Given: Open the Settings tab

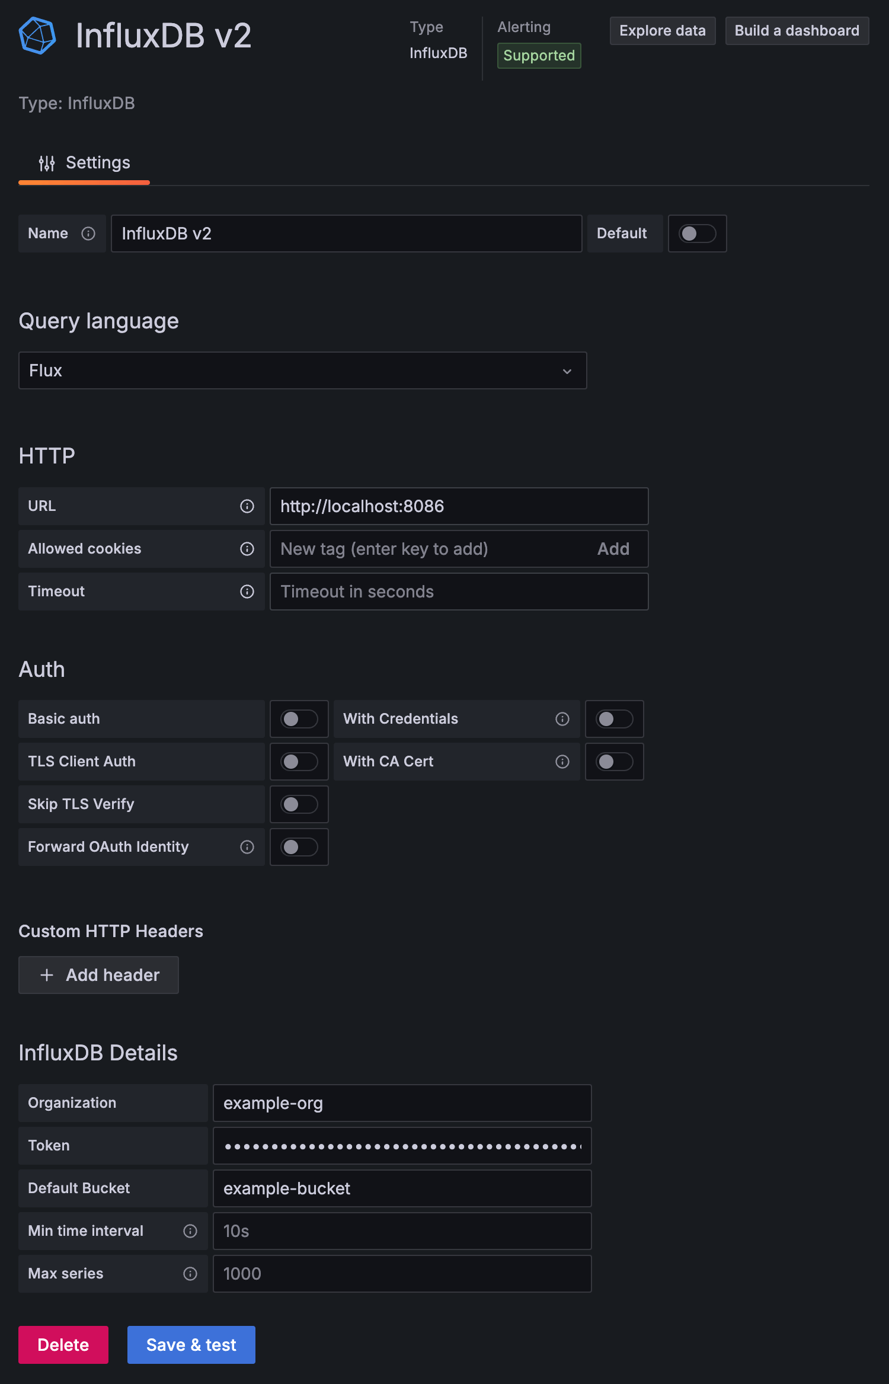Looking at the screenshot, I should point(84,163).
